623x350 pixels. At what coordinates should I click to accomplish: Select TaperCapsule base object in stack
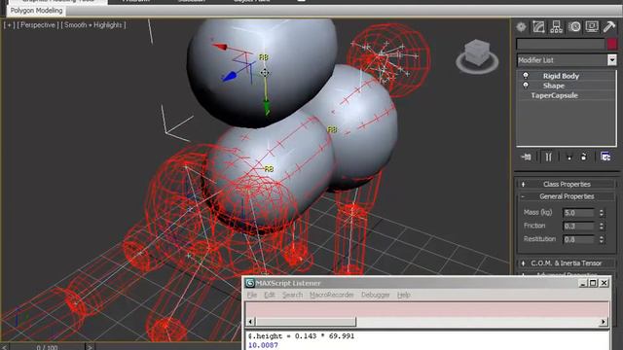click(554, 95)
